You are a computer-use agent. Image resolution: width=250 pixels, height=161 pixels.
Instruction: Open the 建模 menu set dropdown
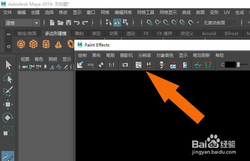coord(22,23)
